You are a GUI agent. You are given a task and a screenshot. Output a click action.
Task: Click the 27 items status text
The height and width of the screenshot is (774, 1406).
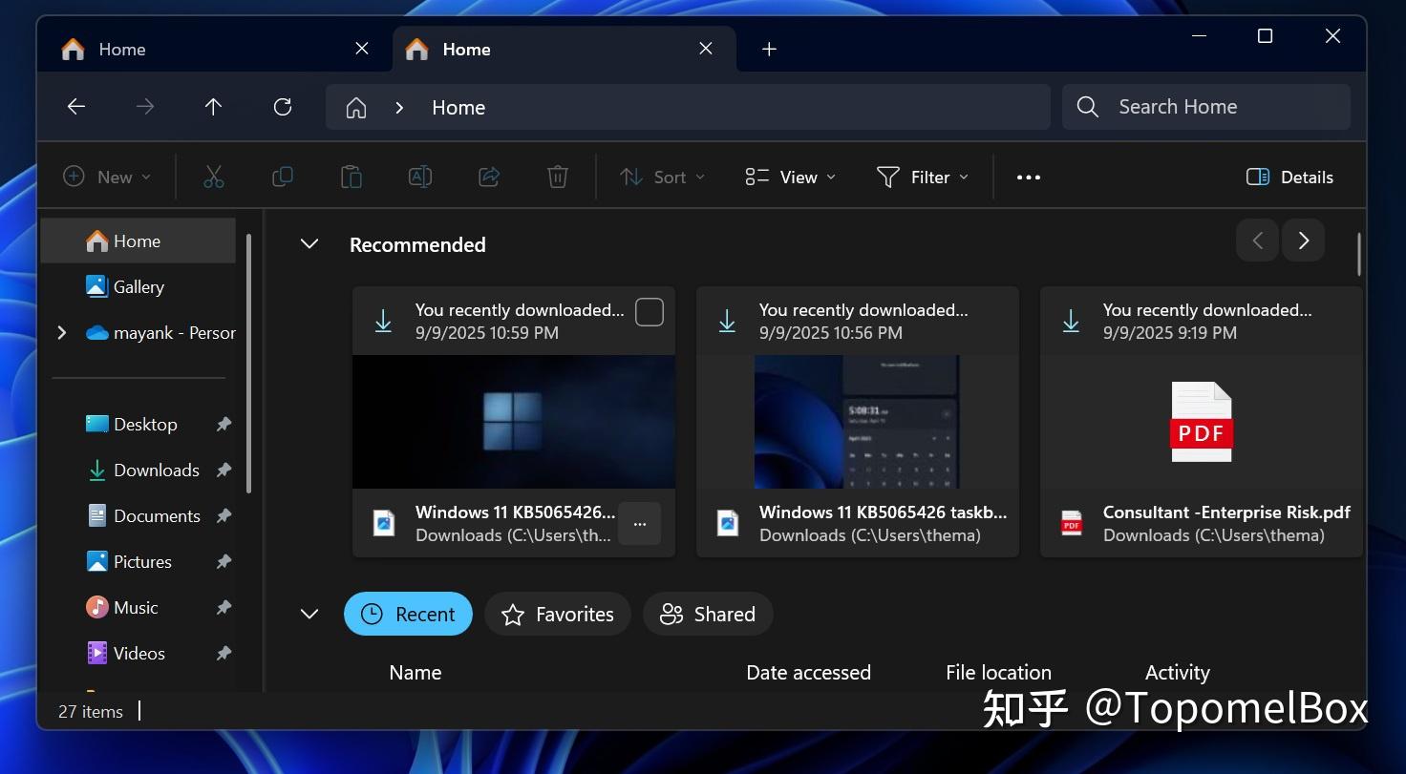click(x=91, y=711)
